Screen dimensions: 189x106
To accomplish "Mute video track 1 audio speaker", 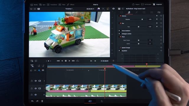I will (36, 88).
